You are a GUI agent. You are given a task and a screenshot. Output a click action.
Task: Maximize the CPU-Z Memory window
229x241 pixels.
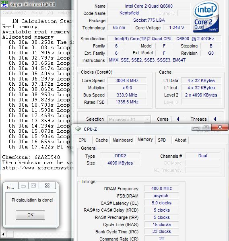206,127
